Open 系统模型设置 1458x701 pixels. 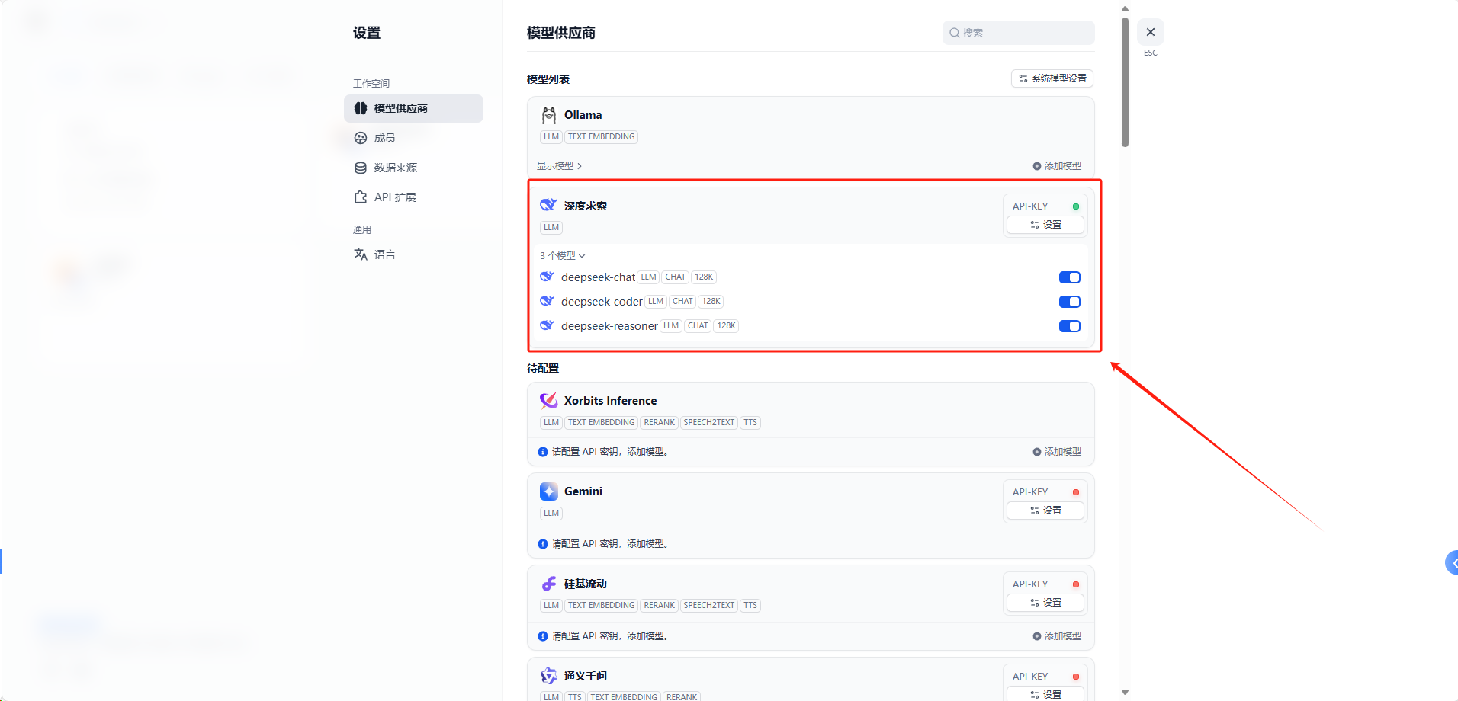click(1052, 78)
